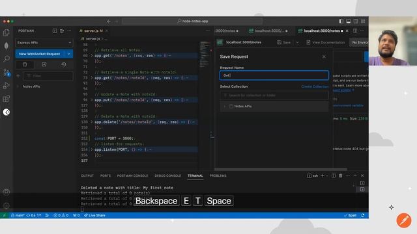This screenshot has width=417, height=234.
Task: Click the node-notes-app command center search
Action: coord(192,21)
